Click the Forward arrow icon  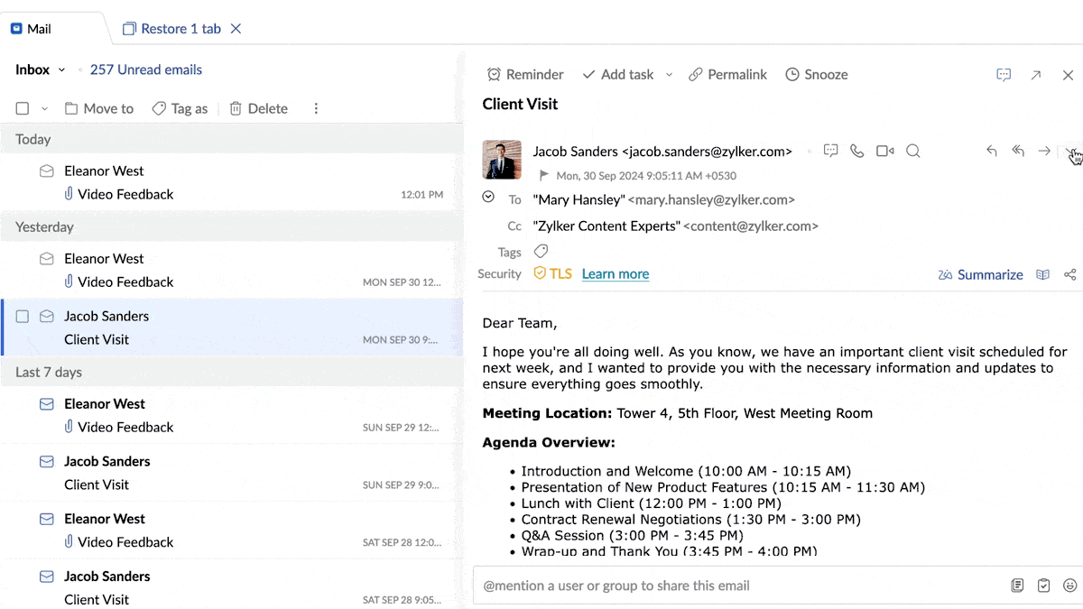1044,152
